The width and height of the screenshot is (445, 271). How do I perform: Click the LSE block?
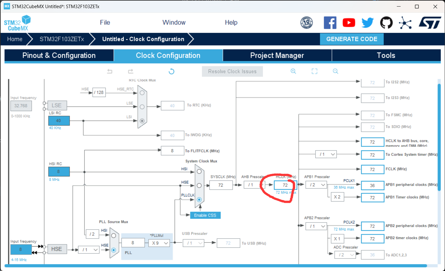point(57,106)
